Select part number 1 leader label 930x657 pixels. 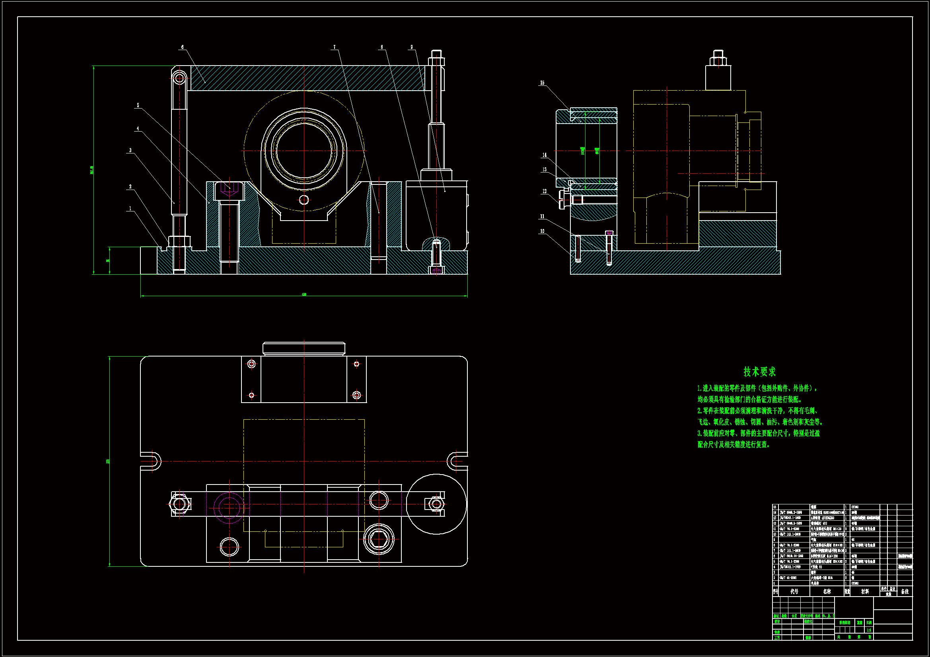[x=130, y=209]
